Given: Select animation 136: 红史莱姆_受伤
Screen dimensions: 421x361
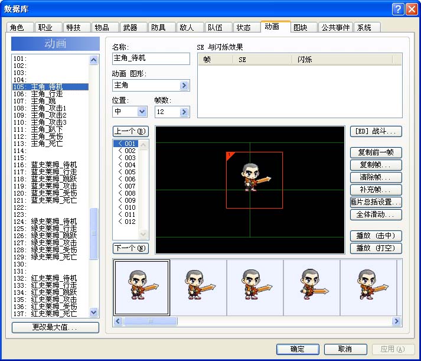Looking at the screenshot, I should point(50,307).
